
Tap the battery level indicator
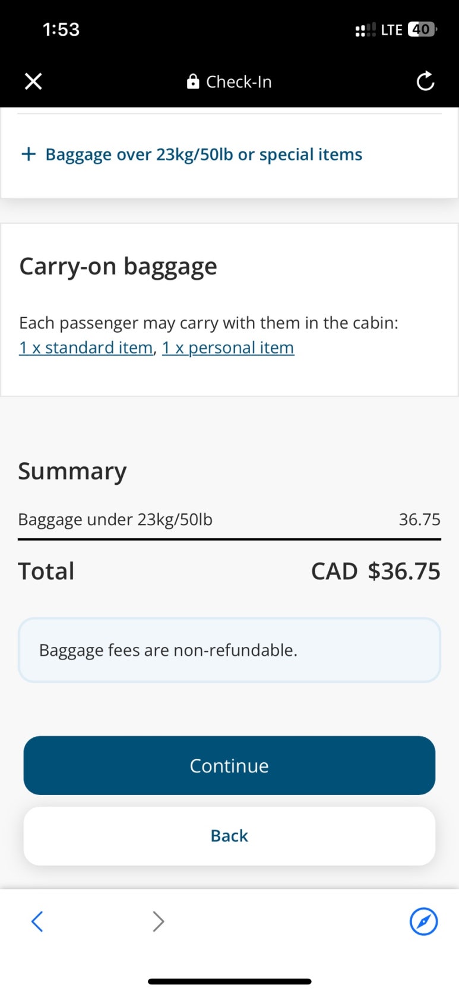[422, 29]
